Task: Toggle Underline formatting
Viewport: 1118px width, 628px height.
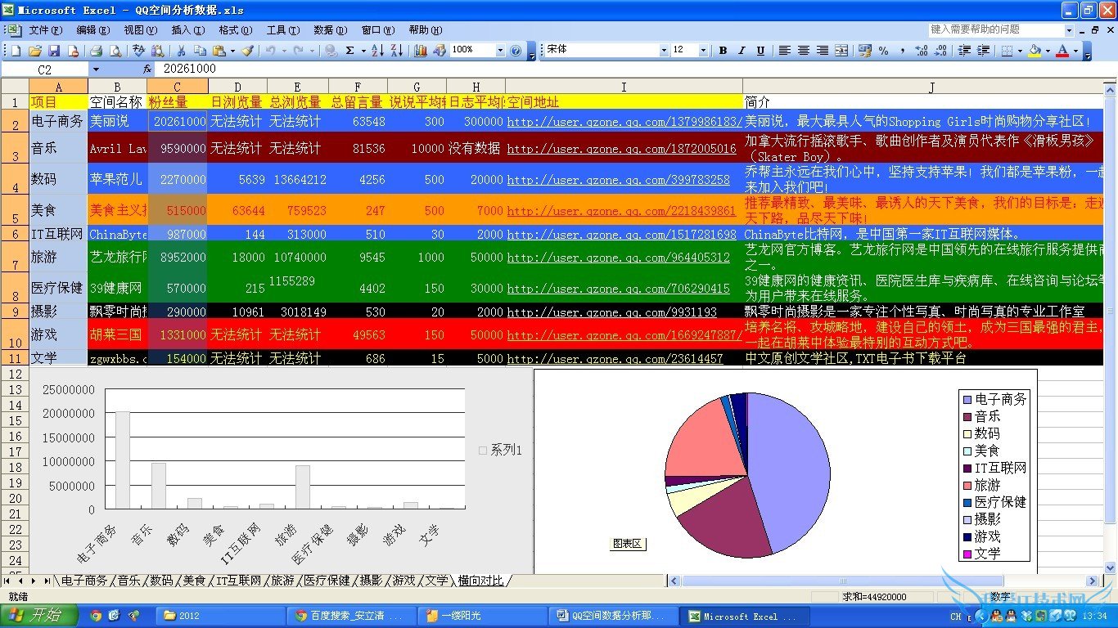Action: [760, 51]
